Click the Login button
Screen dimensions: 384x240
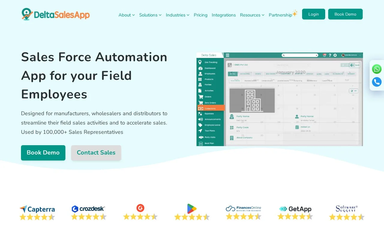pos(313,14)
